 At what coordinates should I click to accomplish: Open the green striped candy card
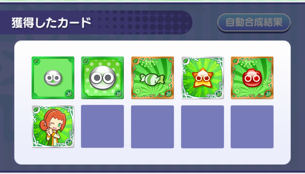click(152, 78)
